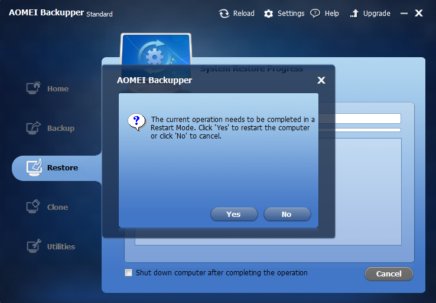Screen dimensions: 436x303
Task: Click the thin lower progress bar
Action: coord(359,130)
